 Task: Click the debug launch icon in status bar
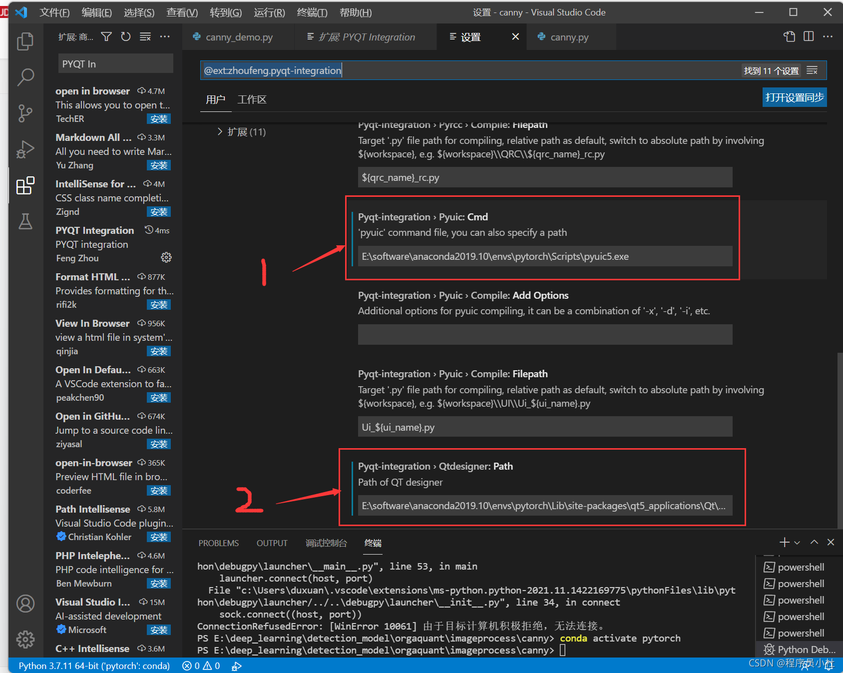[x=237, y=666]
